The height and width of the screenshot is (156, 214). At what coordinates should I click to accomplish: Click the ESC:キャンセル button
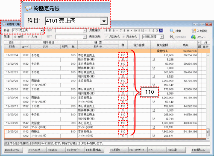point(13,150)
